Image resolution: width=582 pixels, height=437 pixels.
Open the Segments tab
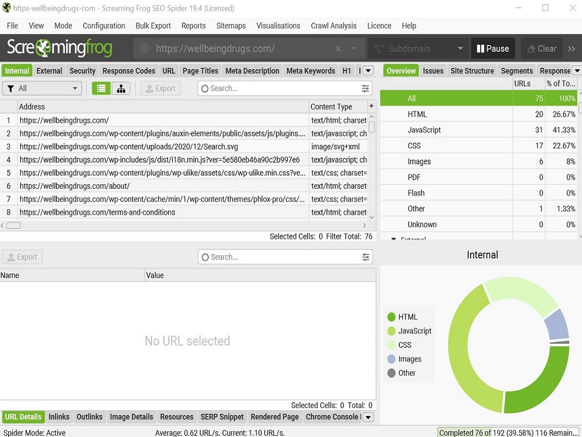[517, 71]
